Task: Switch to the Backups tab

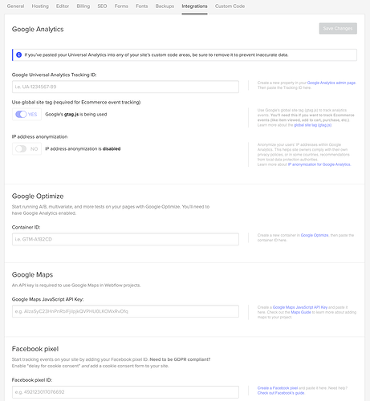Action: [165, 6]
